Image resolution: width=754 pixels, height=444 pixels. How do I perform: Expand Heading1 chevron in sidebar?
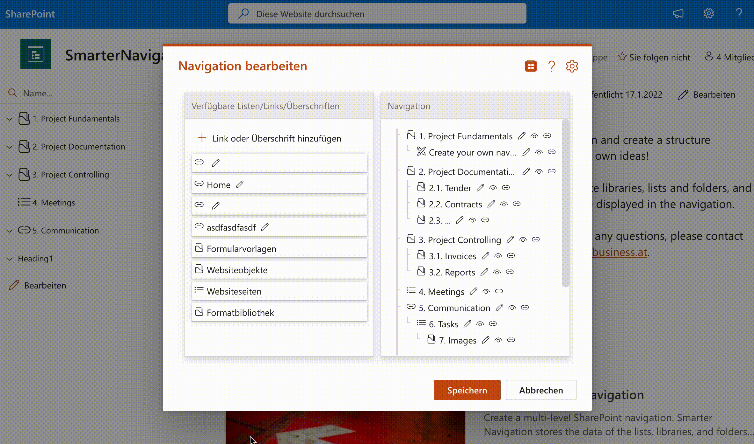[10, 259]
